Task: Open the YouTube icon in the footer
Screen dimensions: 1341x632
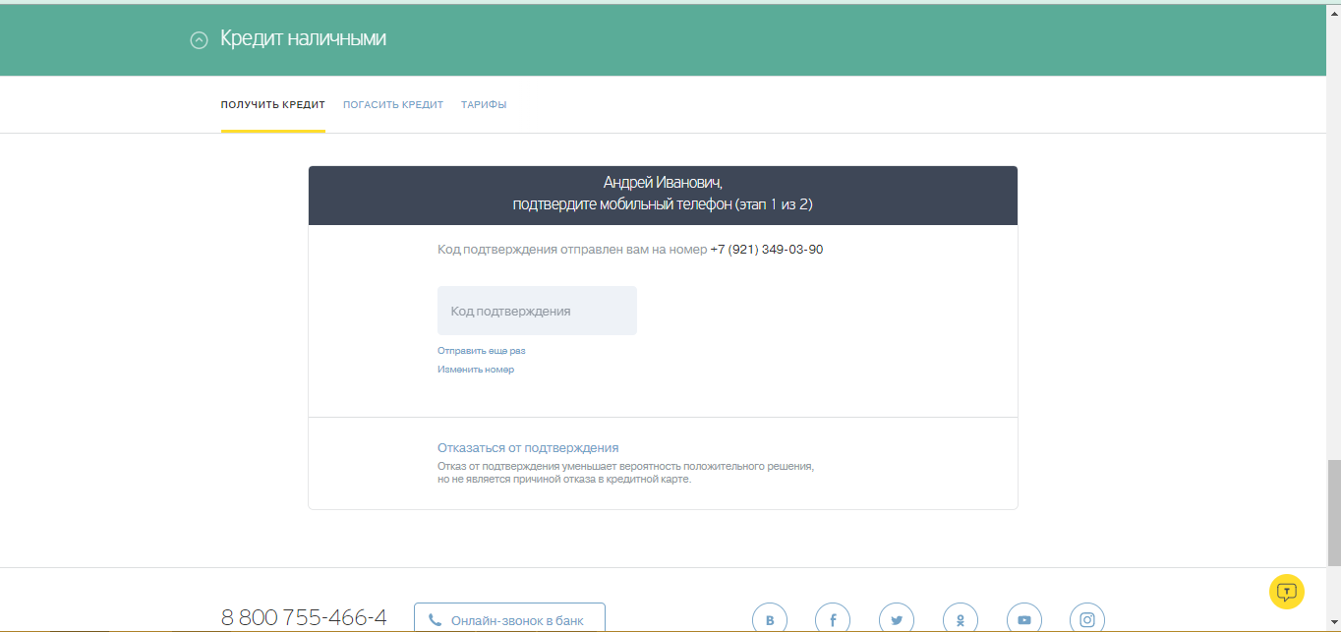Action: point(1023,620)
